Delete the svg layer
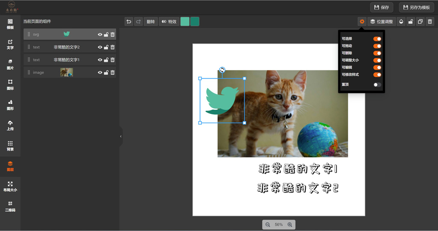 coord(112,35)
